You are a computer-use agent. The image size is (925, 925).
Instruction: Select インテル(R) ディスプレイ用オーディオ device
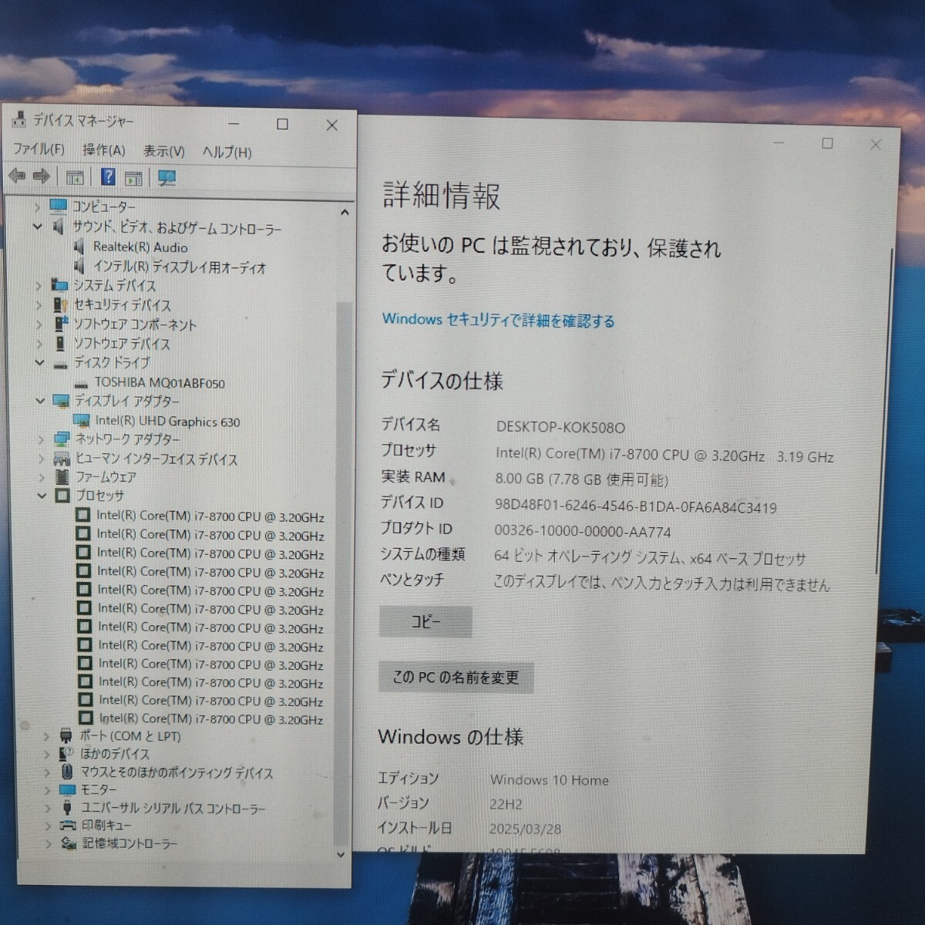[x=180, y=267]
